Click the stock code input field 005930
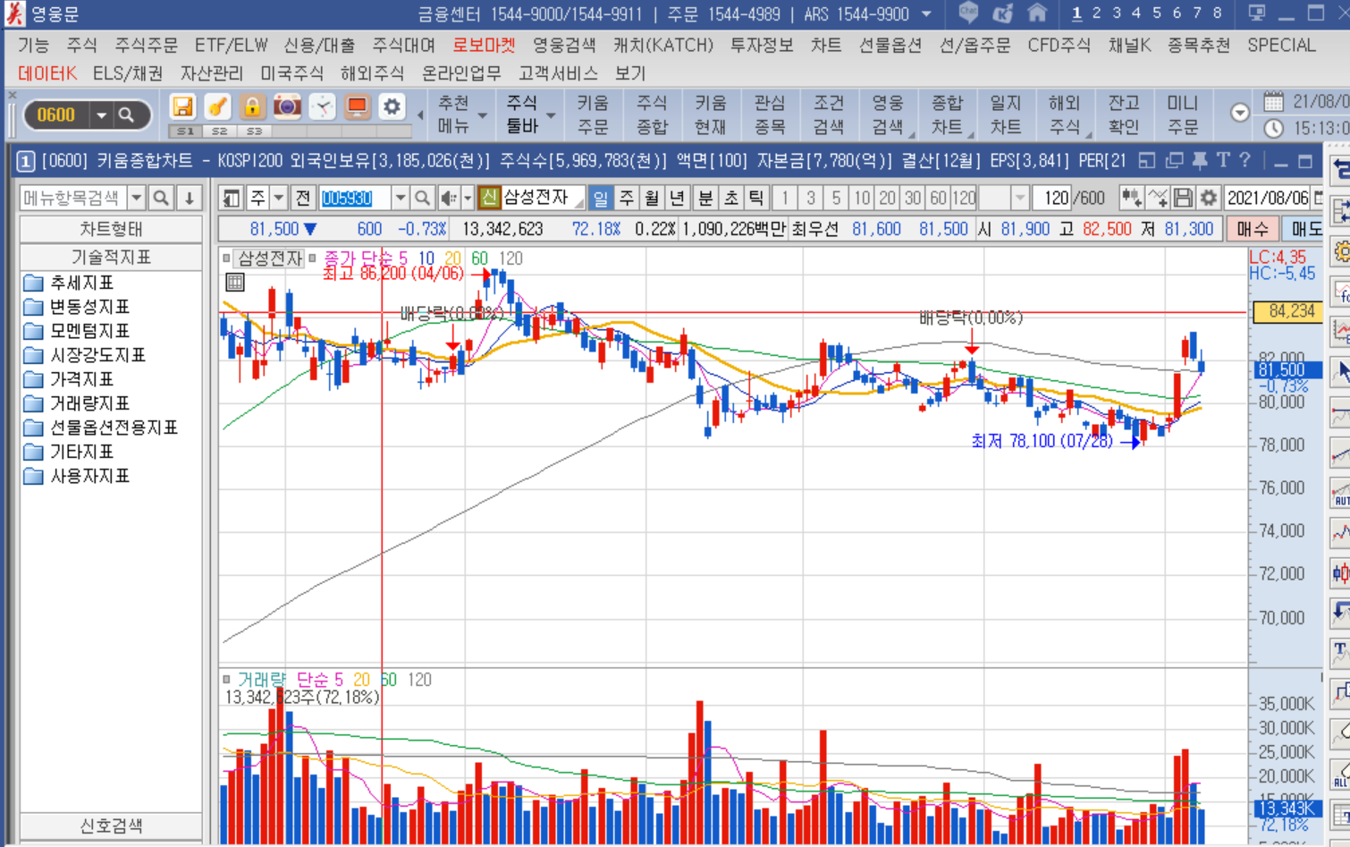Image resolution: width=1350 pixels, height=847 pixels. tap(355, 198)
